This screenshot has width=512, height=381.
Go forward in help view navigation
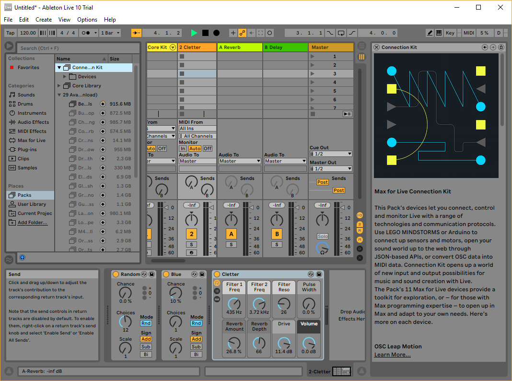[493, 48]
